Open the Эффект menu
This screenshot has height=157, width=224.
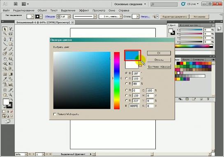point(84,10)
